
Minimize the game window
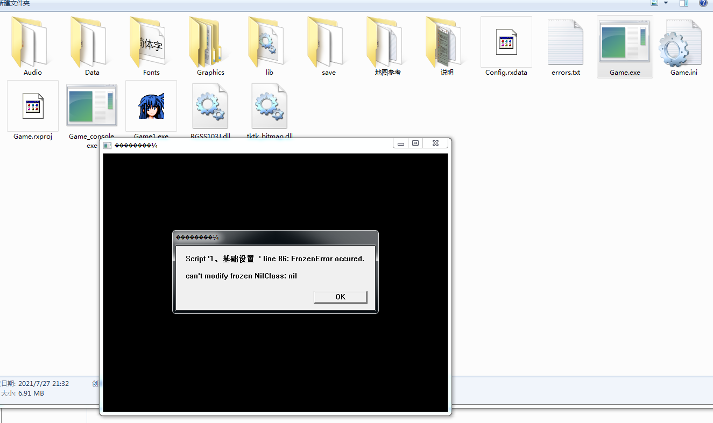[401, 143]
